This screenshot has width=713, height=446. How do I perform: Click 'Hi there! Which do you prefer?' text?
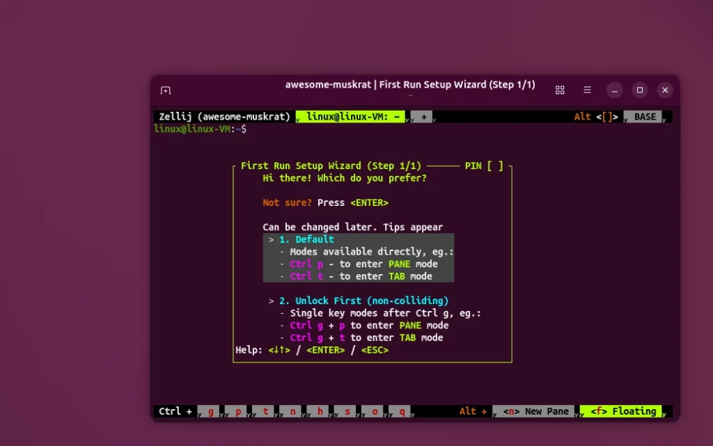(345, 178)
